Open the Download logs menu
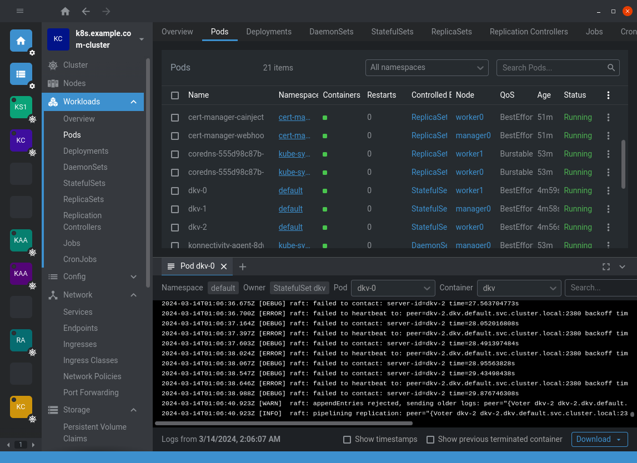 click(x=599, y=439)
